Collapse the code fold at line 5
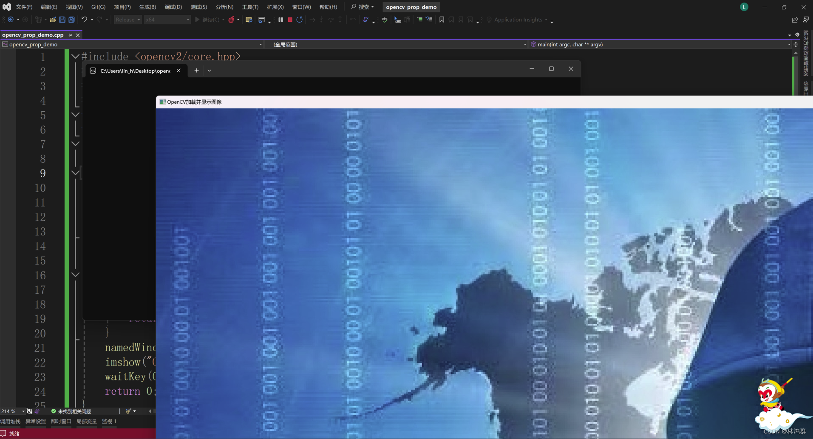This screenshot has width=813, height=439. pos(75,115)
